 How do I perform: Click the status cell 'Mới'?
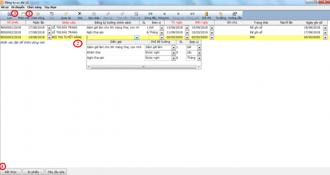[x=261, y=37]
